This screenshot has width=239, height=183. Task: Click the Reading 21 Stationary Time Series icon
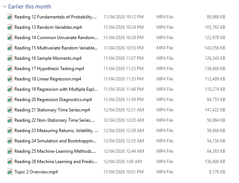click(x=10, y=110)
